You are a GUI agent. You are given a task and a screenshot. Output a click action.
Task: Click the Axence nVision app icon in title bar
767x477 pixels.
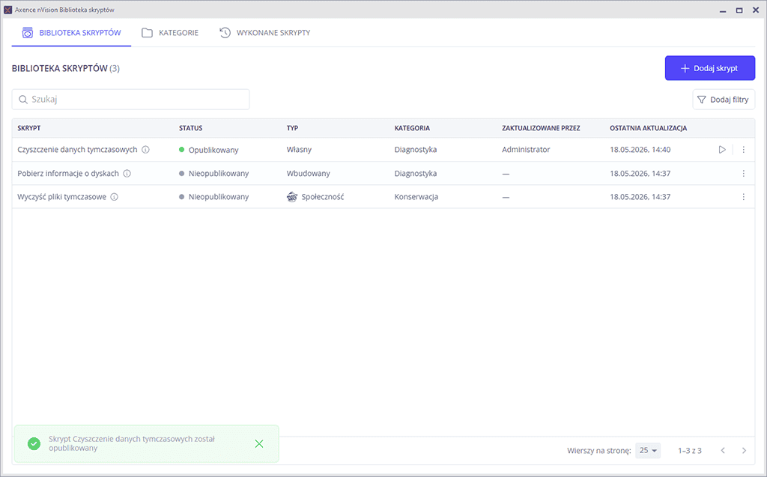7,10
